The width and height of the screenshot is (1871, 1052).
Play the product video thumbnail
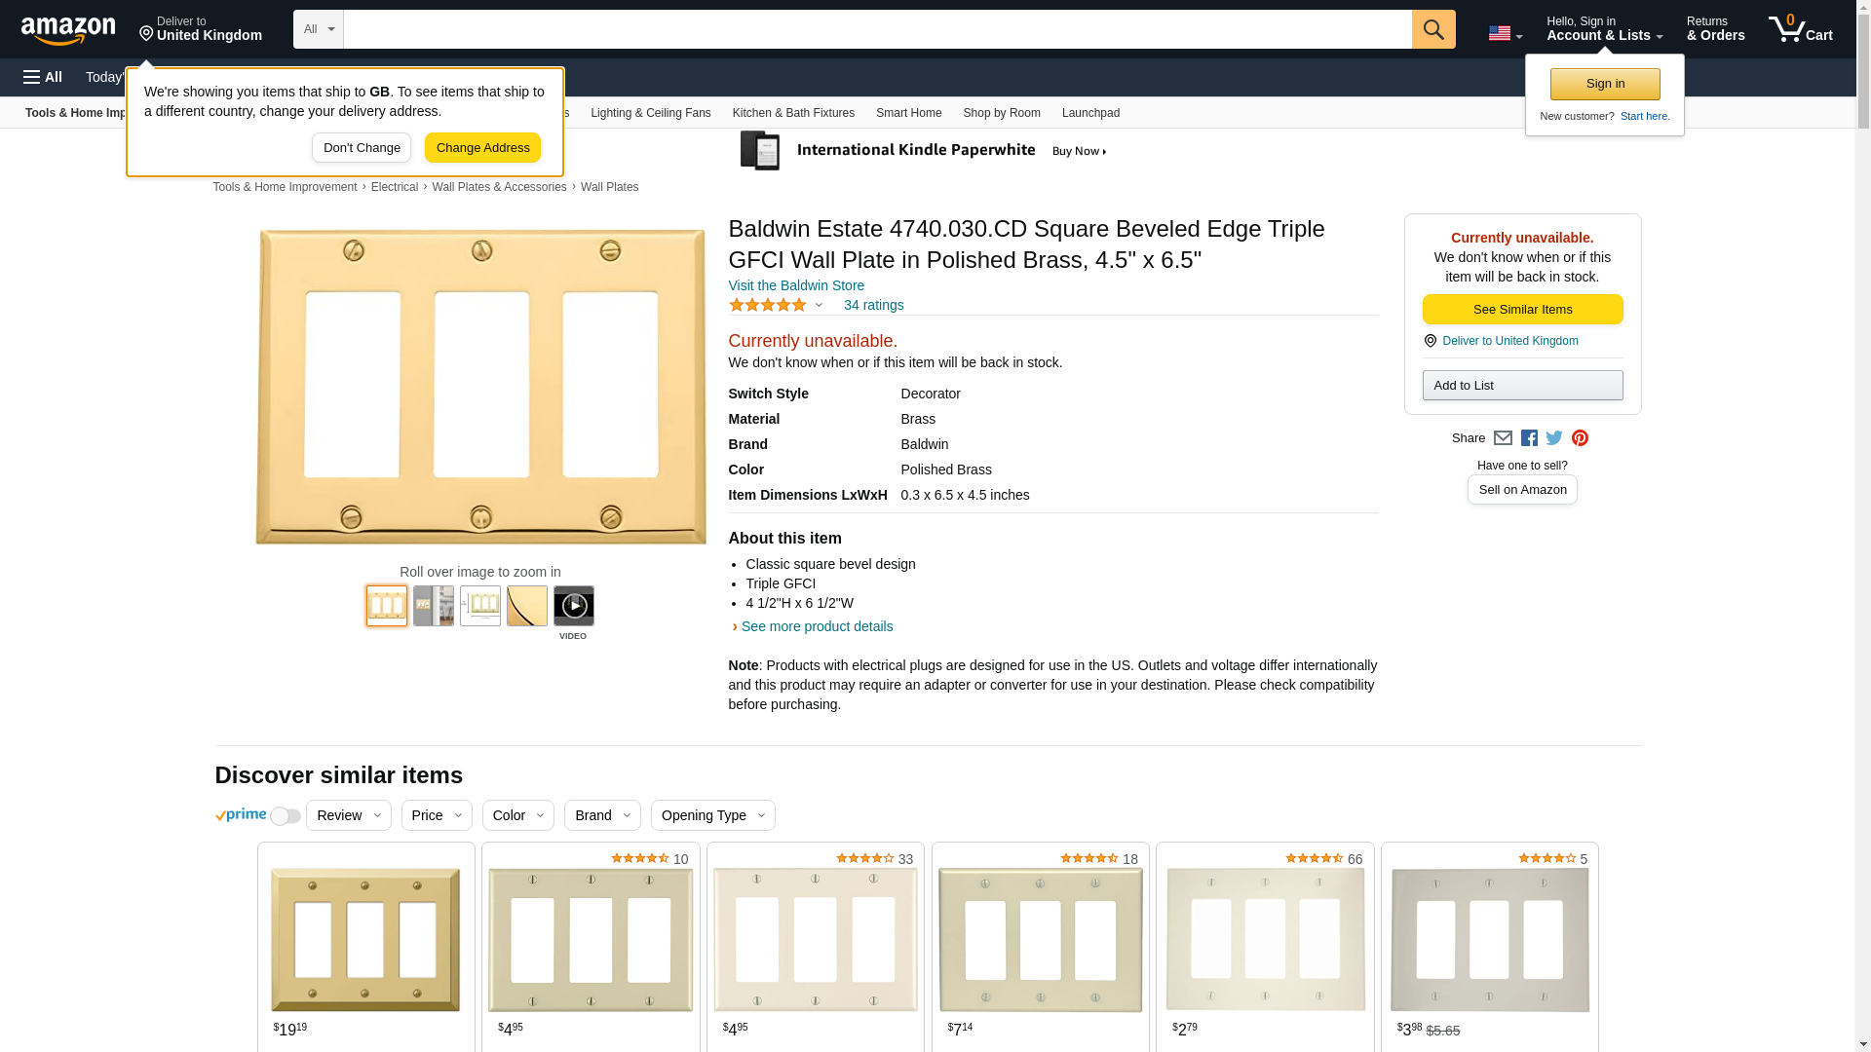(x=573, y=606)
